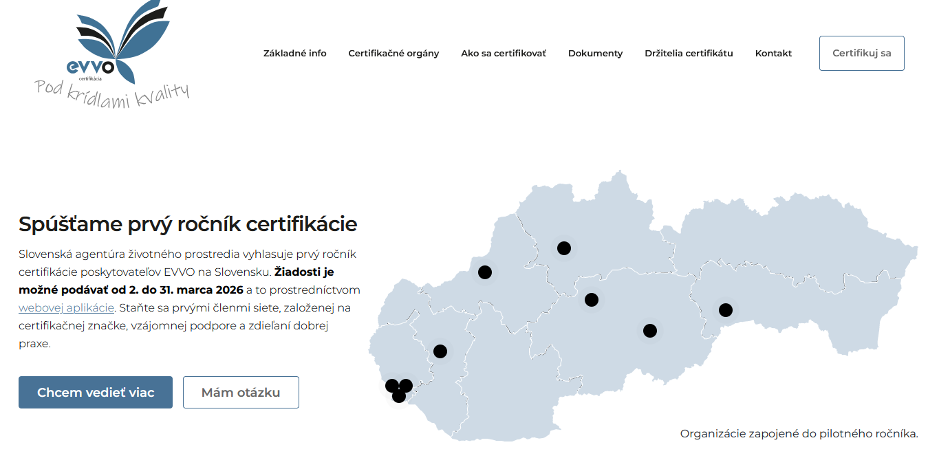Click the map marker in south-central Slovakia
This screenshot has width=928, height=458.
(649, 331)
